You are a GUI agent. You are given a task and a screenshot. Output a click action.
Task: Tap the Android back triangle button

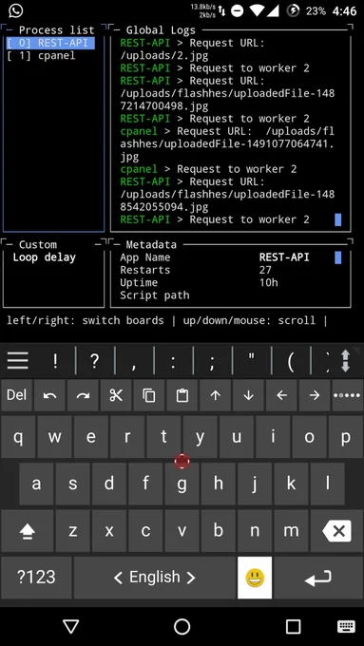71,627
